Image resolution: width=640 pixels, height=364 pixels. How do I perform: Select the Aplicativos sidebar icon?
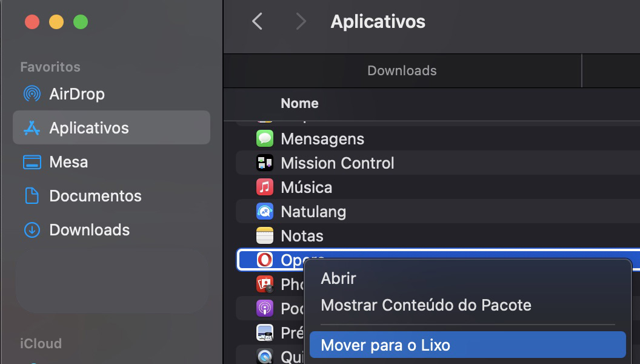31,128
